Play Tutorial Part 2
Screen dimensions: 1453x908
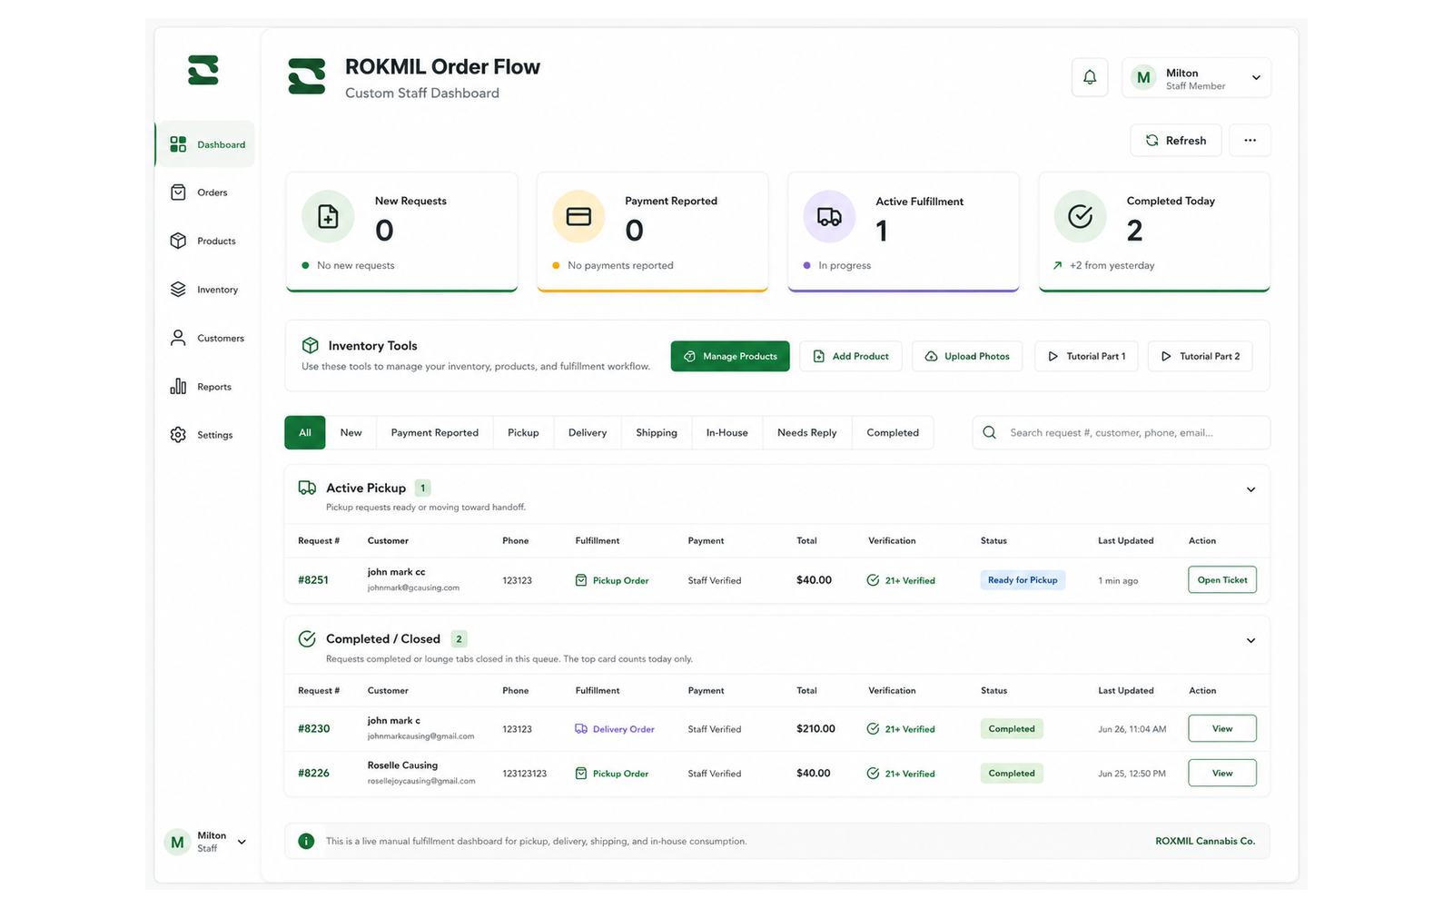coord(1201,356)
